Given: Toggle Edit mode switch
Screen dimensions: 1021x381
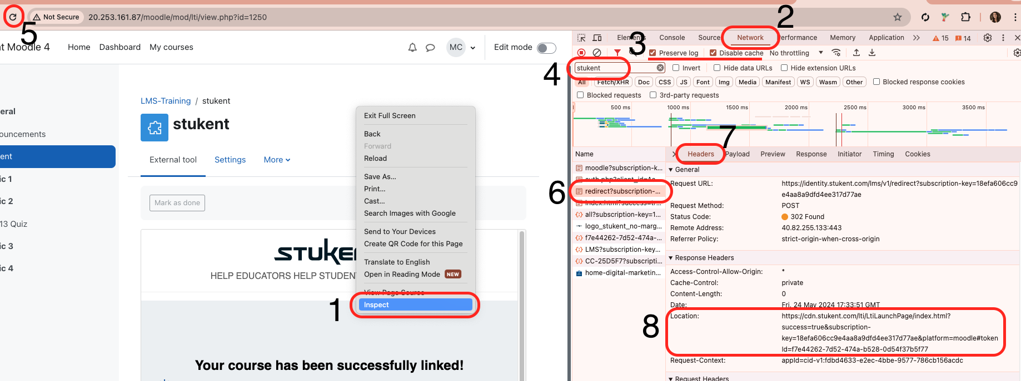Looking at the screenshot, I should (x=546, y=48).
